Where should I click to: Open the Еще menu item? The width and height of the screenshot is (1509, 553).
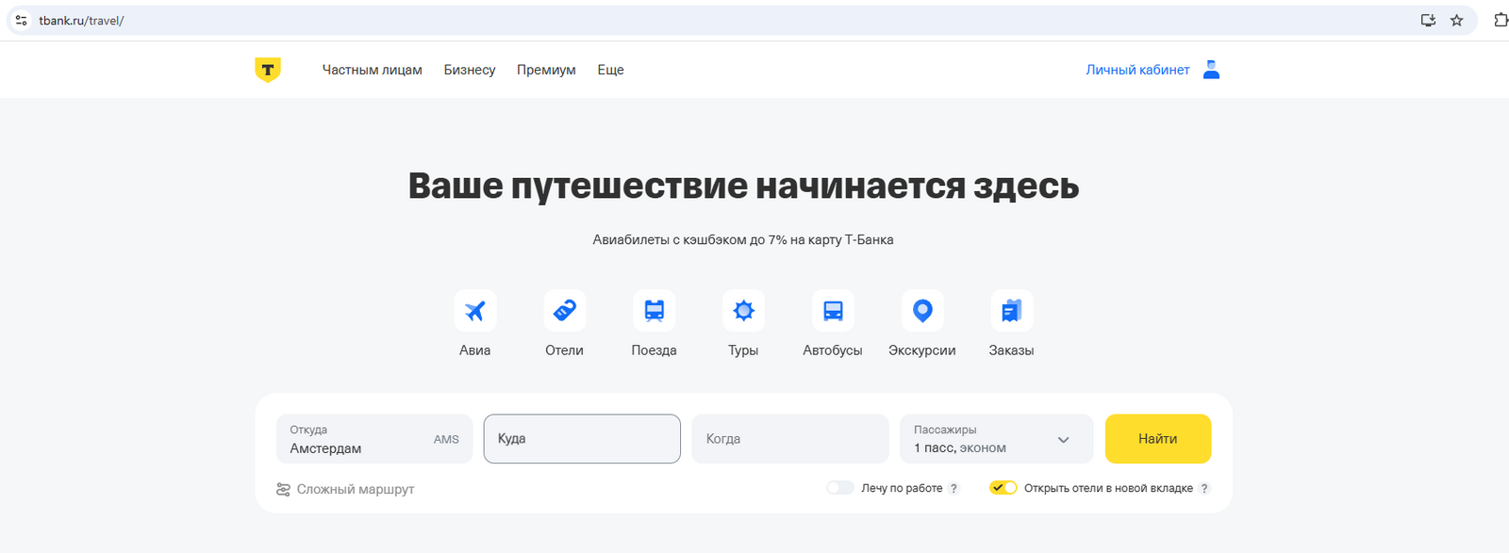[x=610, y=70]
